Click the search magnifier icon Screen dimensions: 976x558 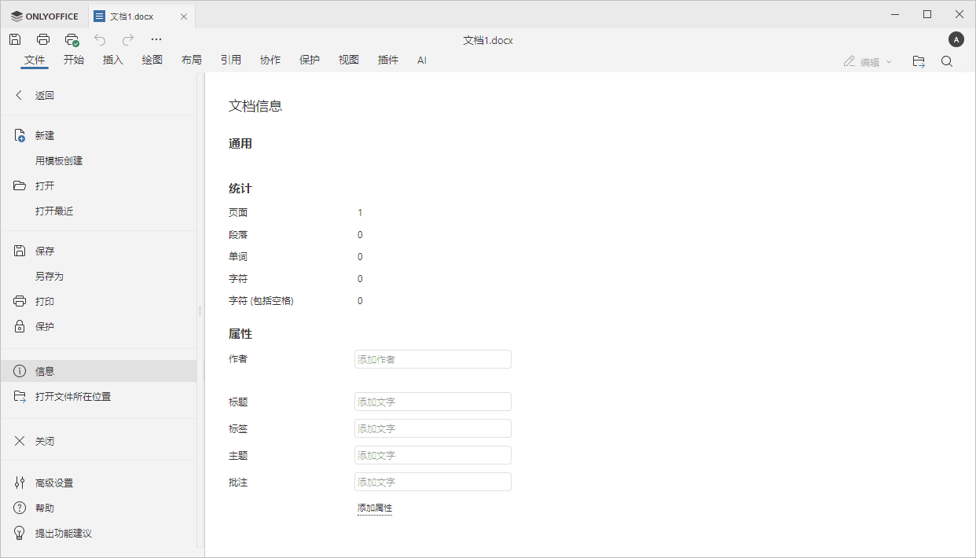pos(947,61)
